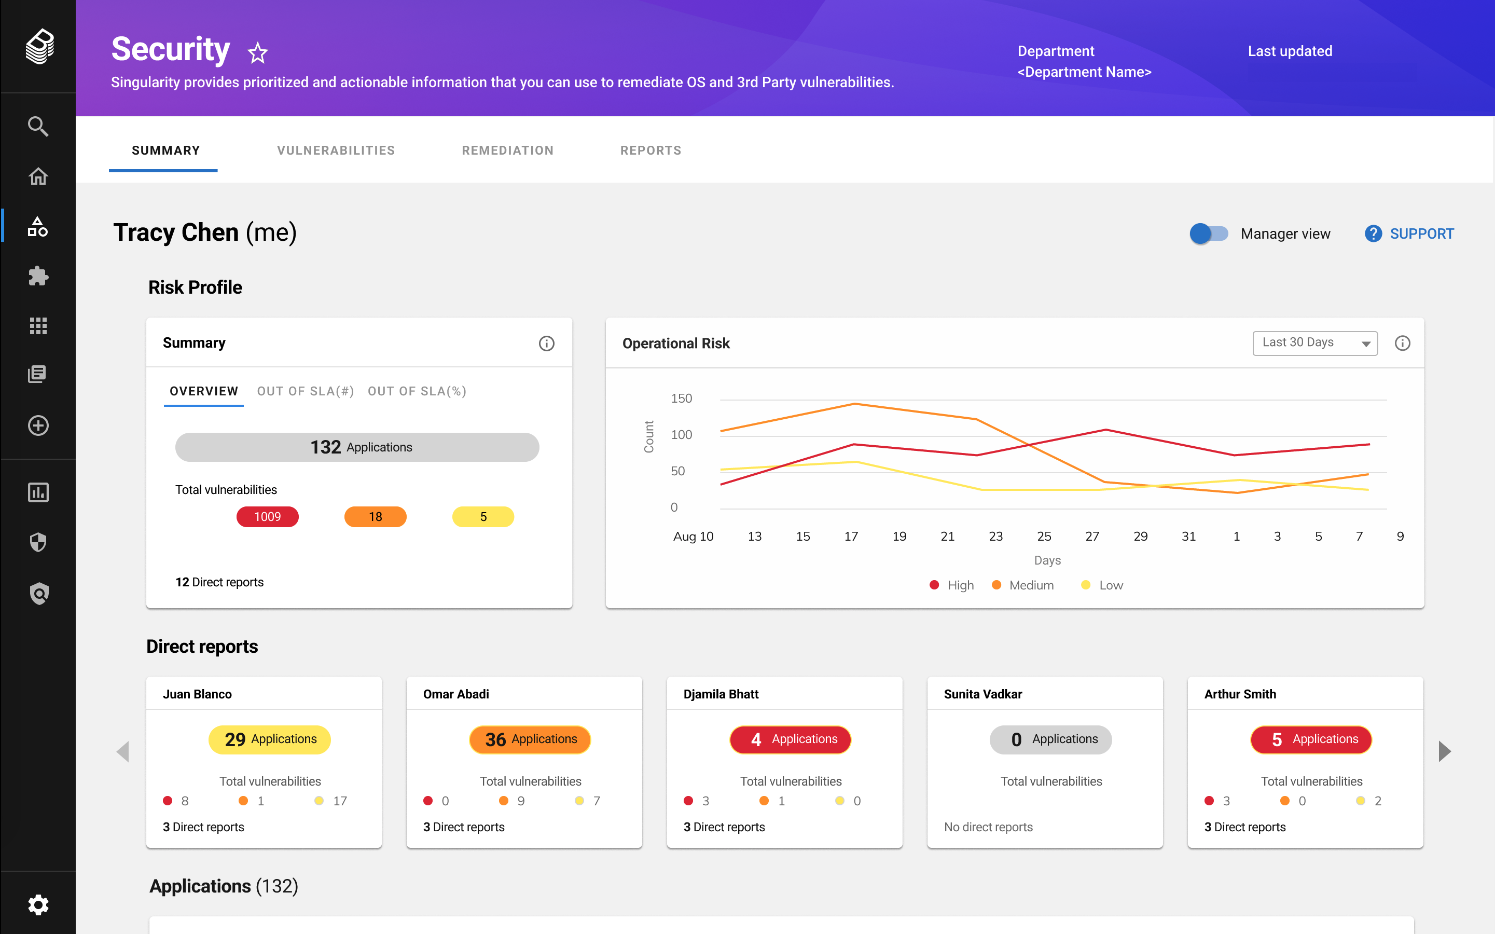Open the apps grid icon in sidebar
The height and width of the screenshot is (934, 1495).
click(x=38, y=325)
